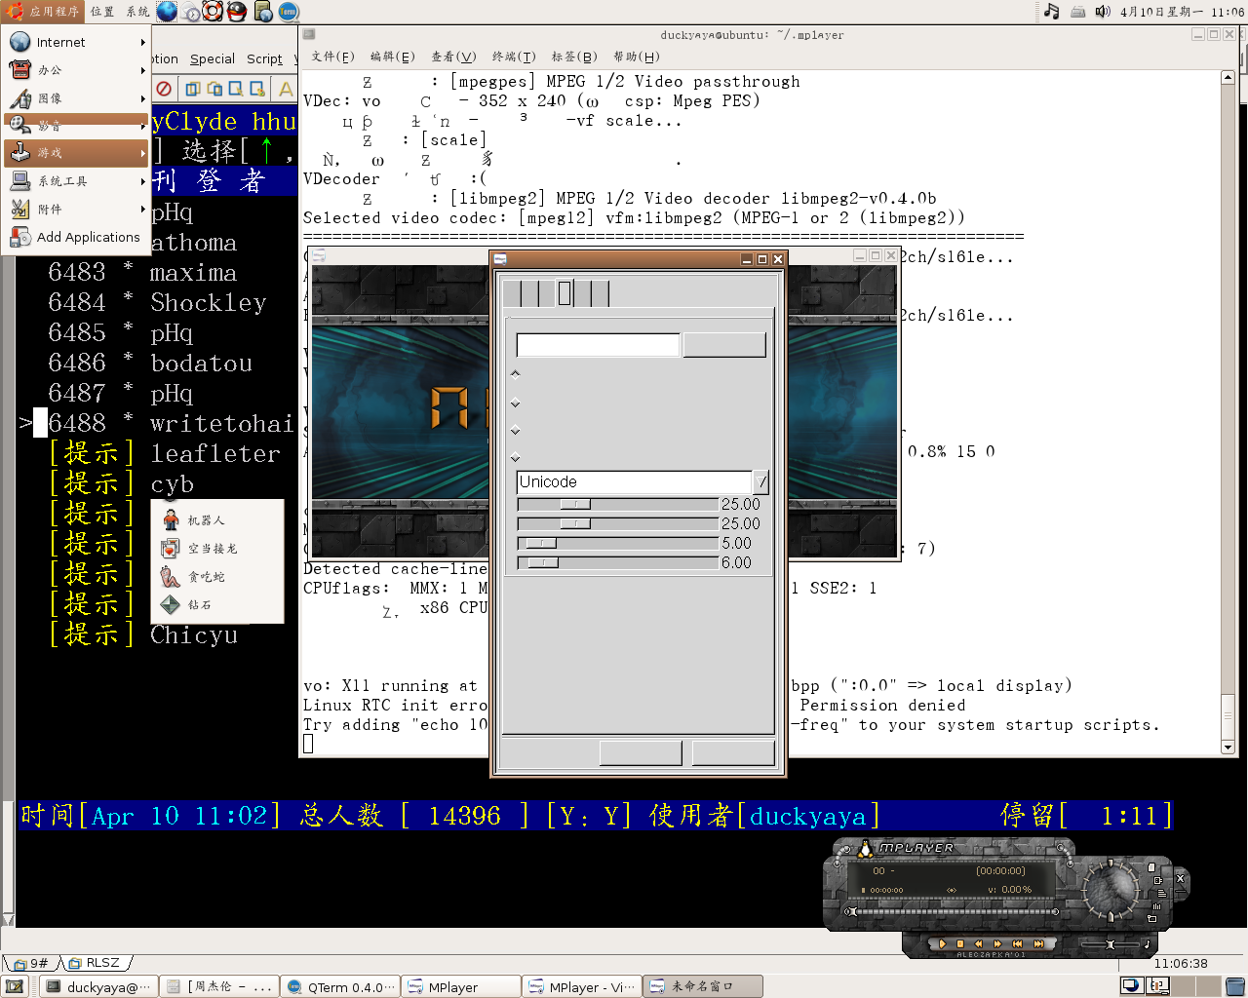Launch the 空当接龙 FreeCell game
Image resolution: width=1248 pixels, height=998 pixels.
(x=217, y=549)
